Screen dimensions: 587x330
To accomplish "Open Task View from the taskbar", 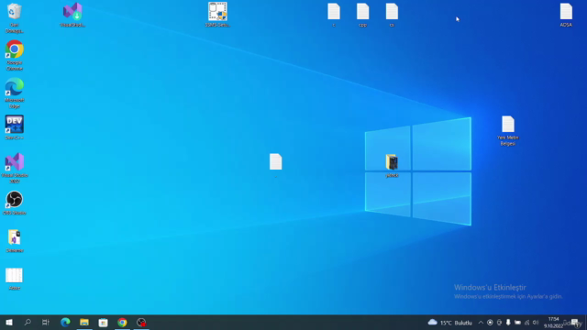I will click(x=46, y=323).
